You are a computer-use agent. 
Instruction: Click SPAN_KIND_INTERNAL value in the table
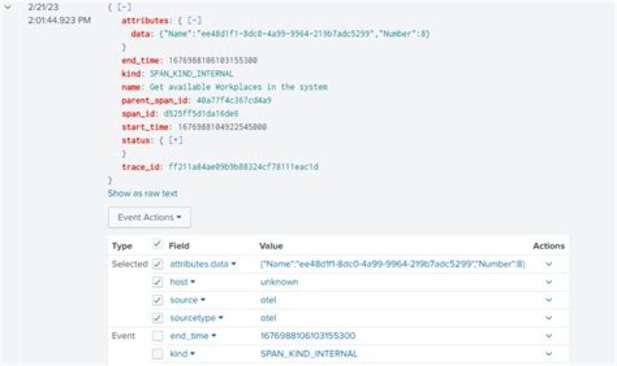(308, 354)
